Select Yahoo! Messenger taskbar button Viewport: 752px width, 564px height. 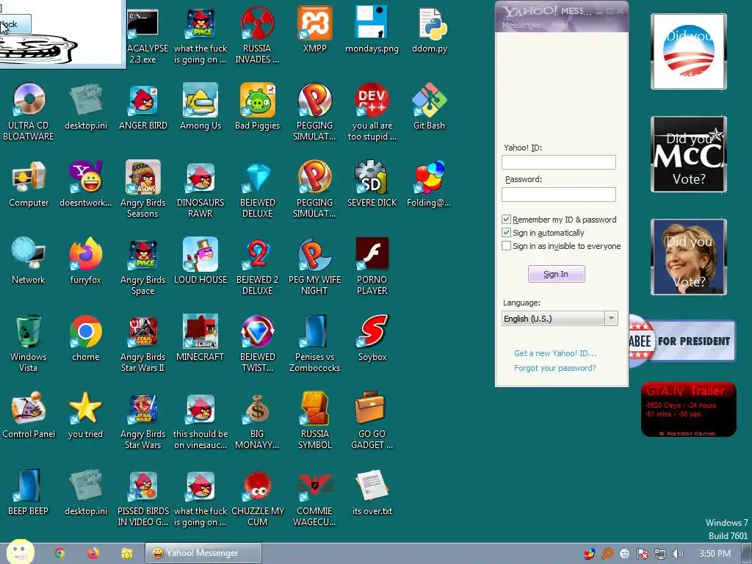pos(203,553)
